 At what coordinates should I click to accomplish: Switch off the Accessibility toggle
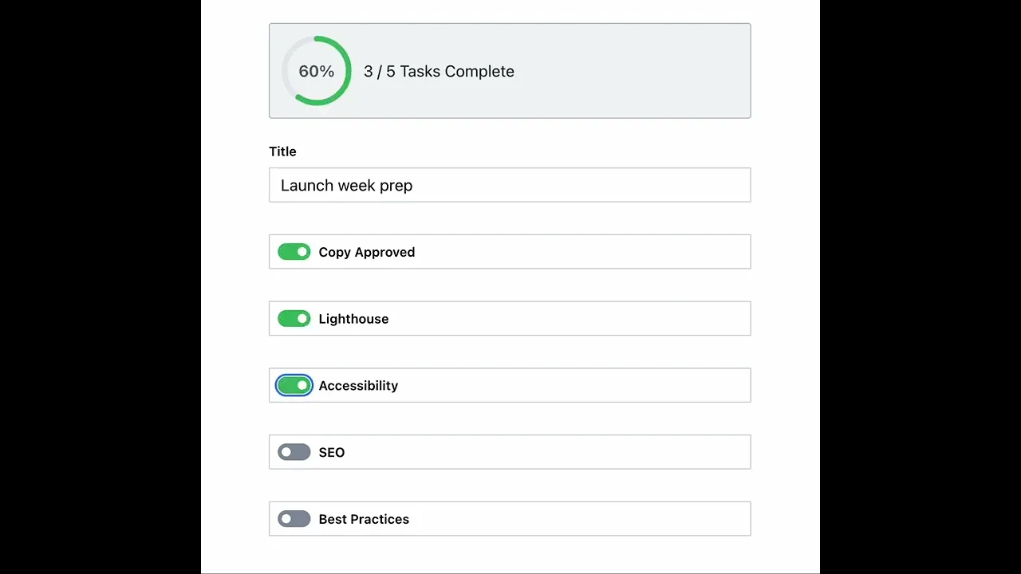point(294,386)
